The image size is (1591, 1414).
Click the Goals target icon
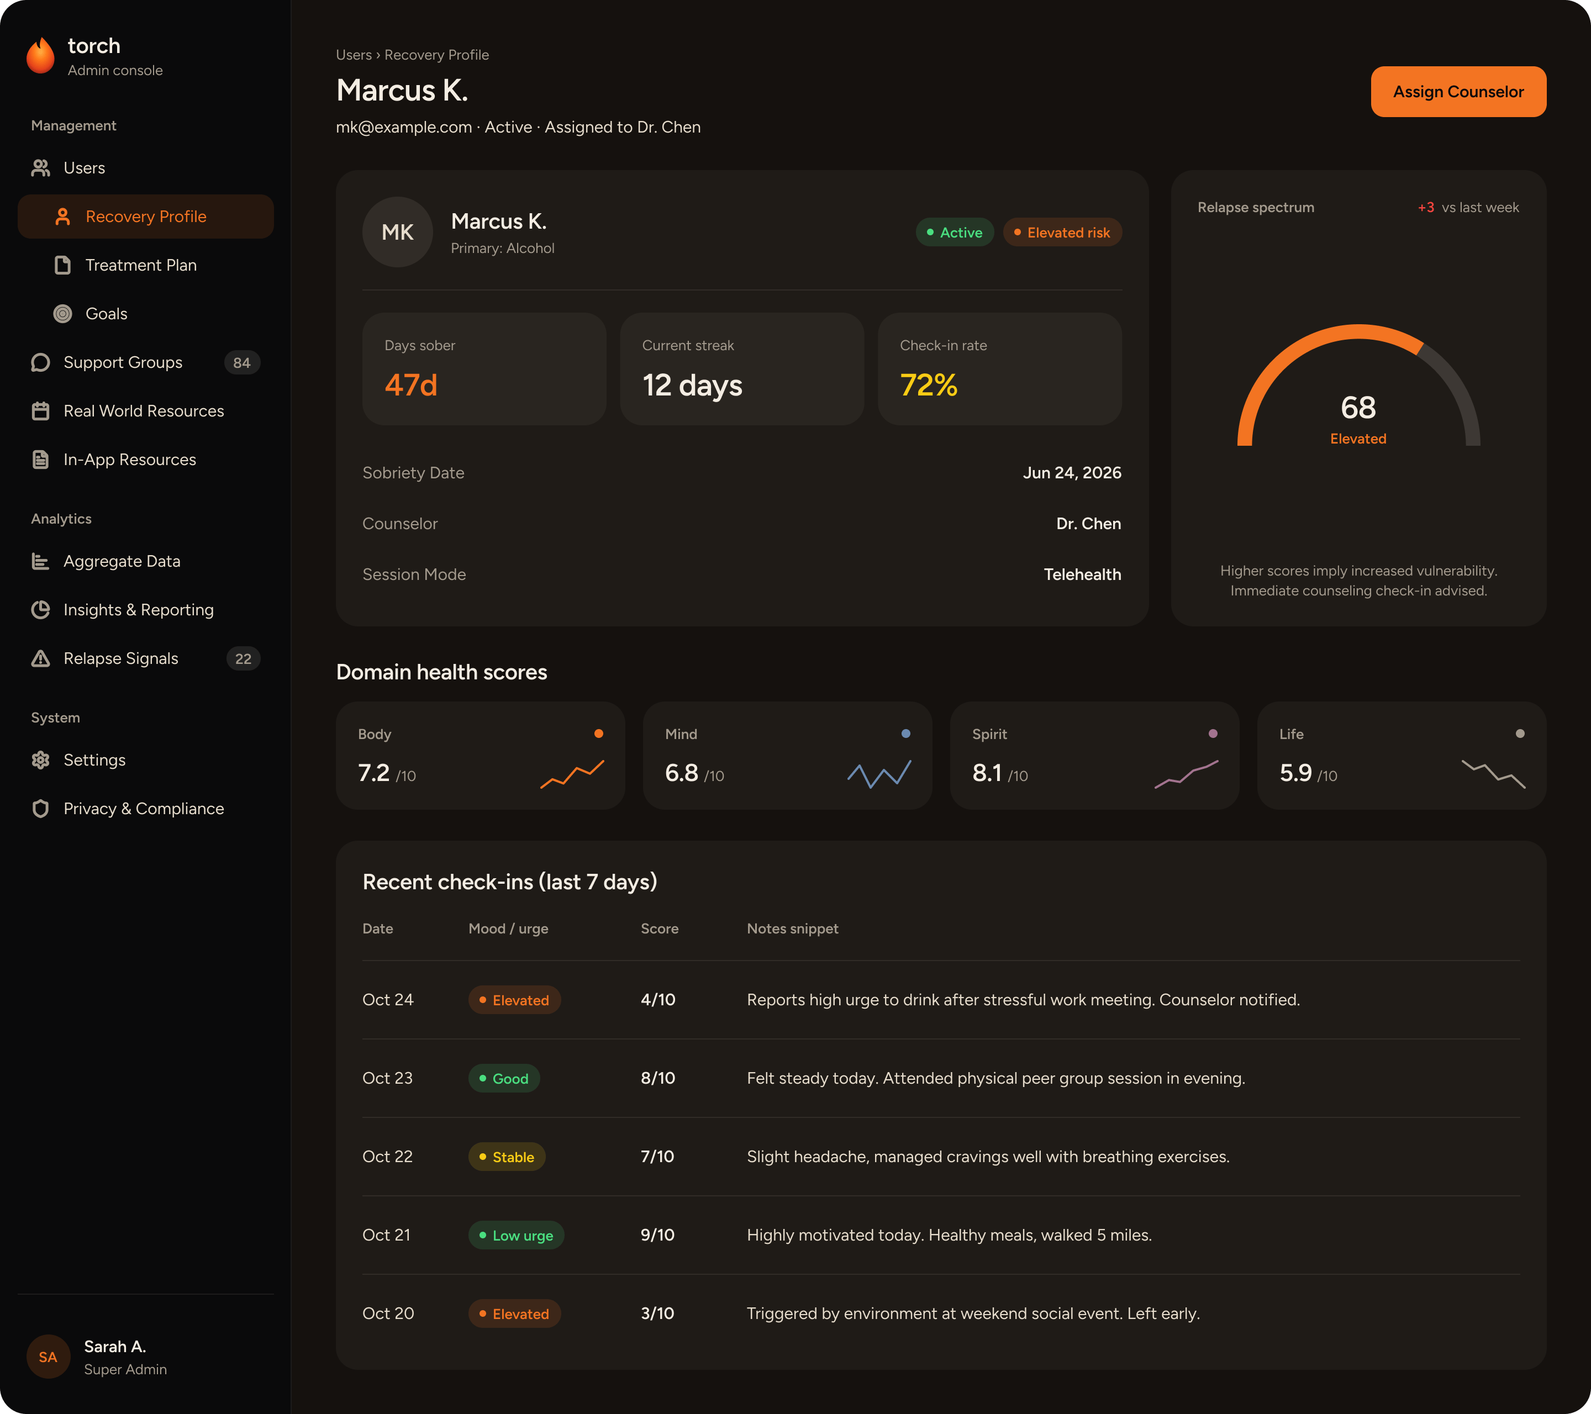point(63,314)
